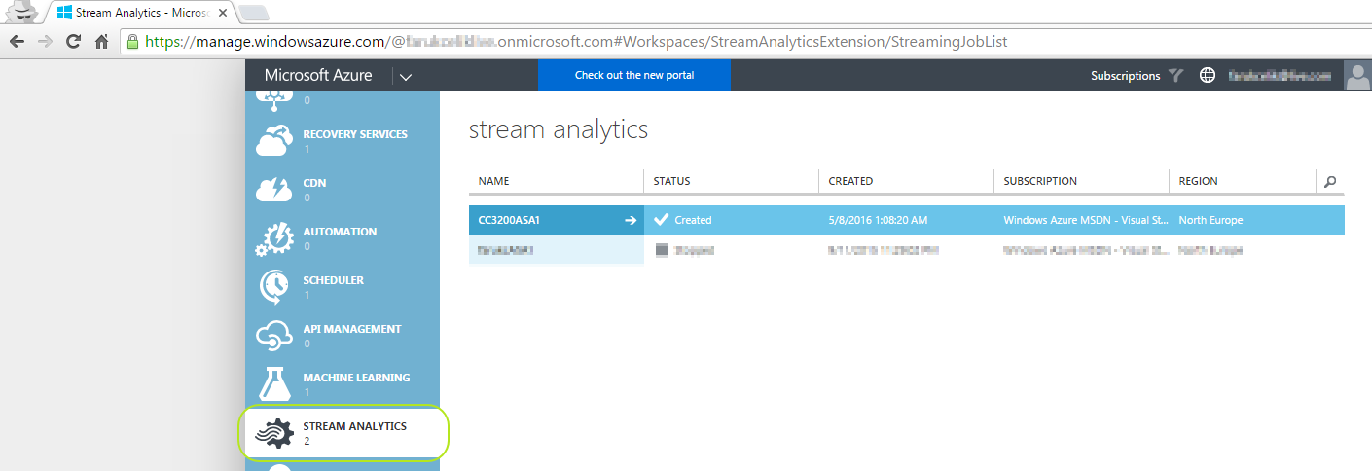Open Automation in sidebar

click(343, 237)
